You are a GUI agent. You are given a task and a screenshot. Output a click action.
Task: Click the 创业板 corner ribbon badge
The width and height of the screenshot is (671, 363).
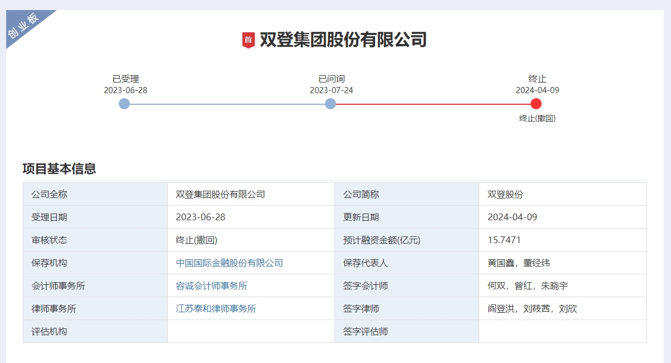coord(23,26)
